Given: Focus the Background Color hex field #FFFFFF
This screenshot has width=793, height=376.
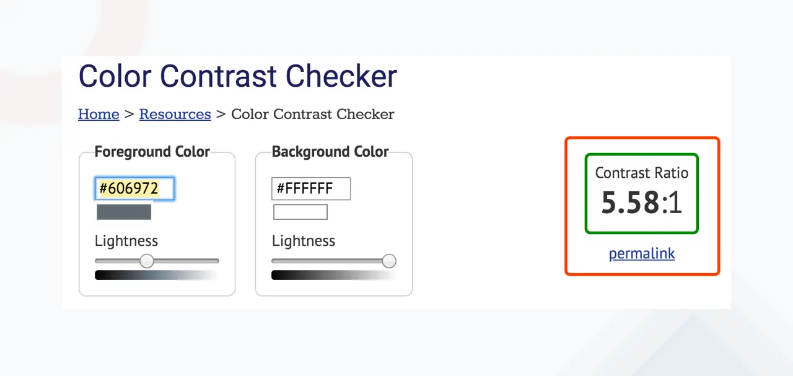Looking at the screenshot, I should click(311, 189).
